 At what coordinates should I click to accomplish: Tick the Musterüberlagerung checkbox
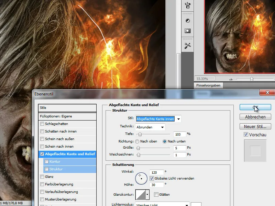tap(42, 199)
